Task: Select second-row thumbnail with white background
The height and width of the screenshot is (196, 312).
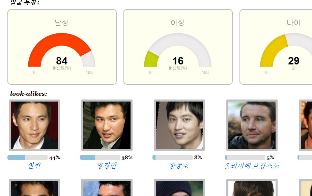Action: click(x=252, y=188)
